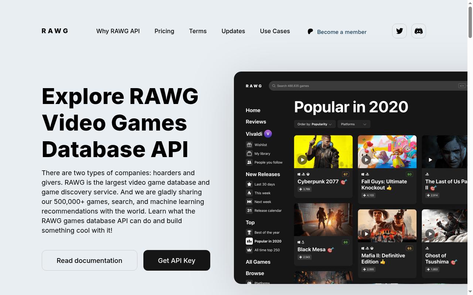Image resolution: width=473 pixels, height=295 pixels.
Task: Click the Cyberpunk 2077 title text
Action: 318,181
